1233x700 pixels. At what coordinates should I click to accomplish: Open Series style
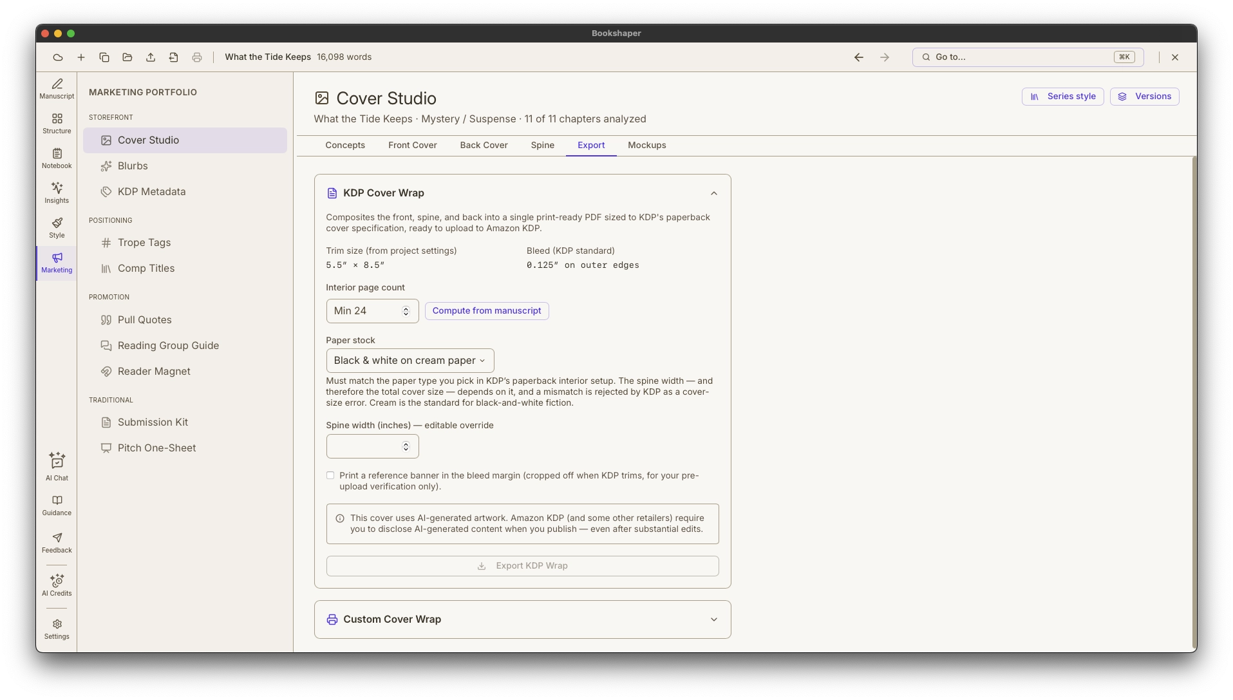click(x=1063, y=97)
